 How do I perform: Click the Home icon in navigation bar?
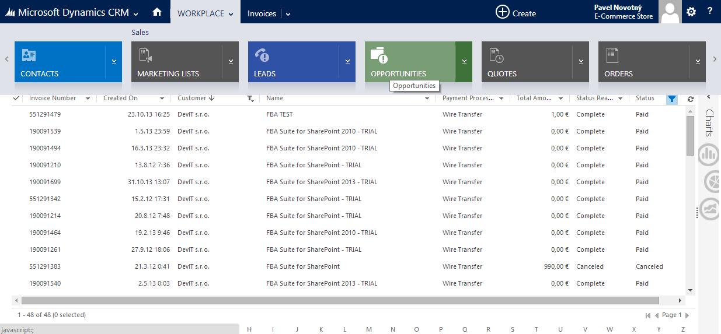[156, 12]
